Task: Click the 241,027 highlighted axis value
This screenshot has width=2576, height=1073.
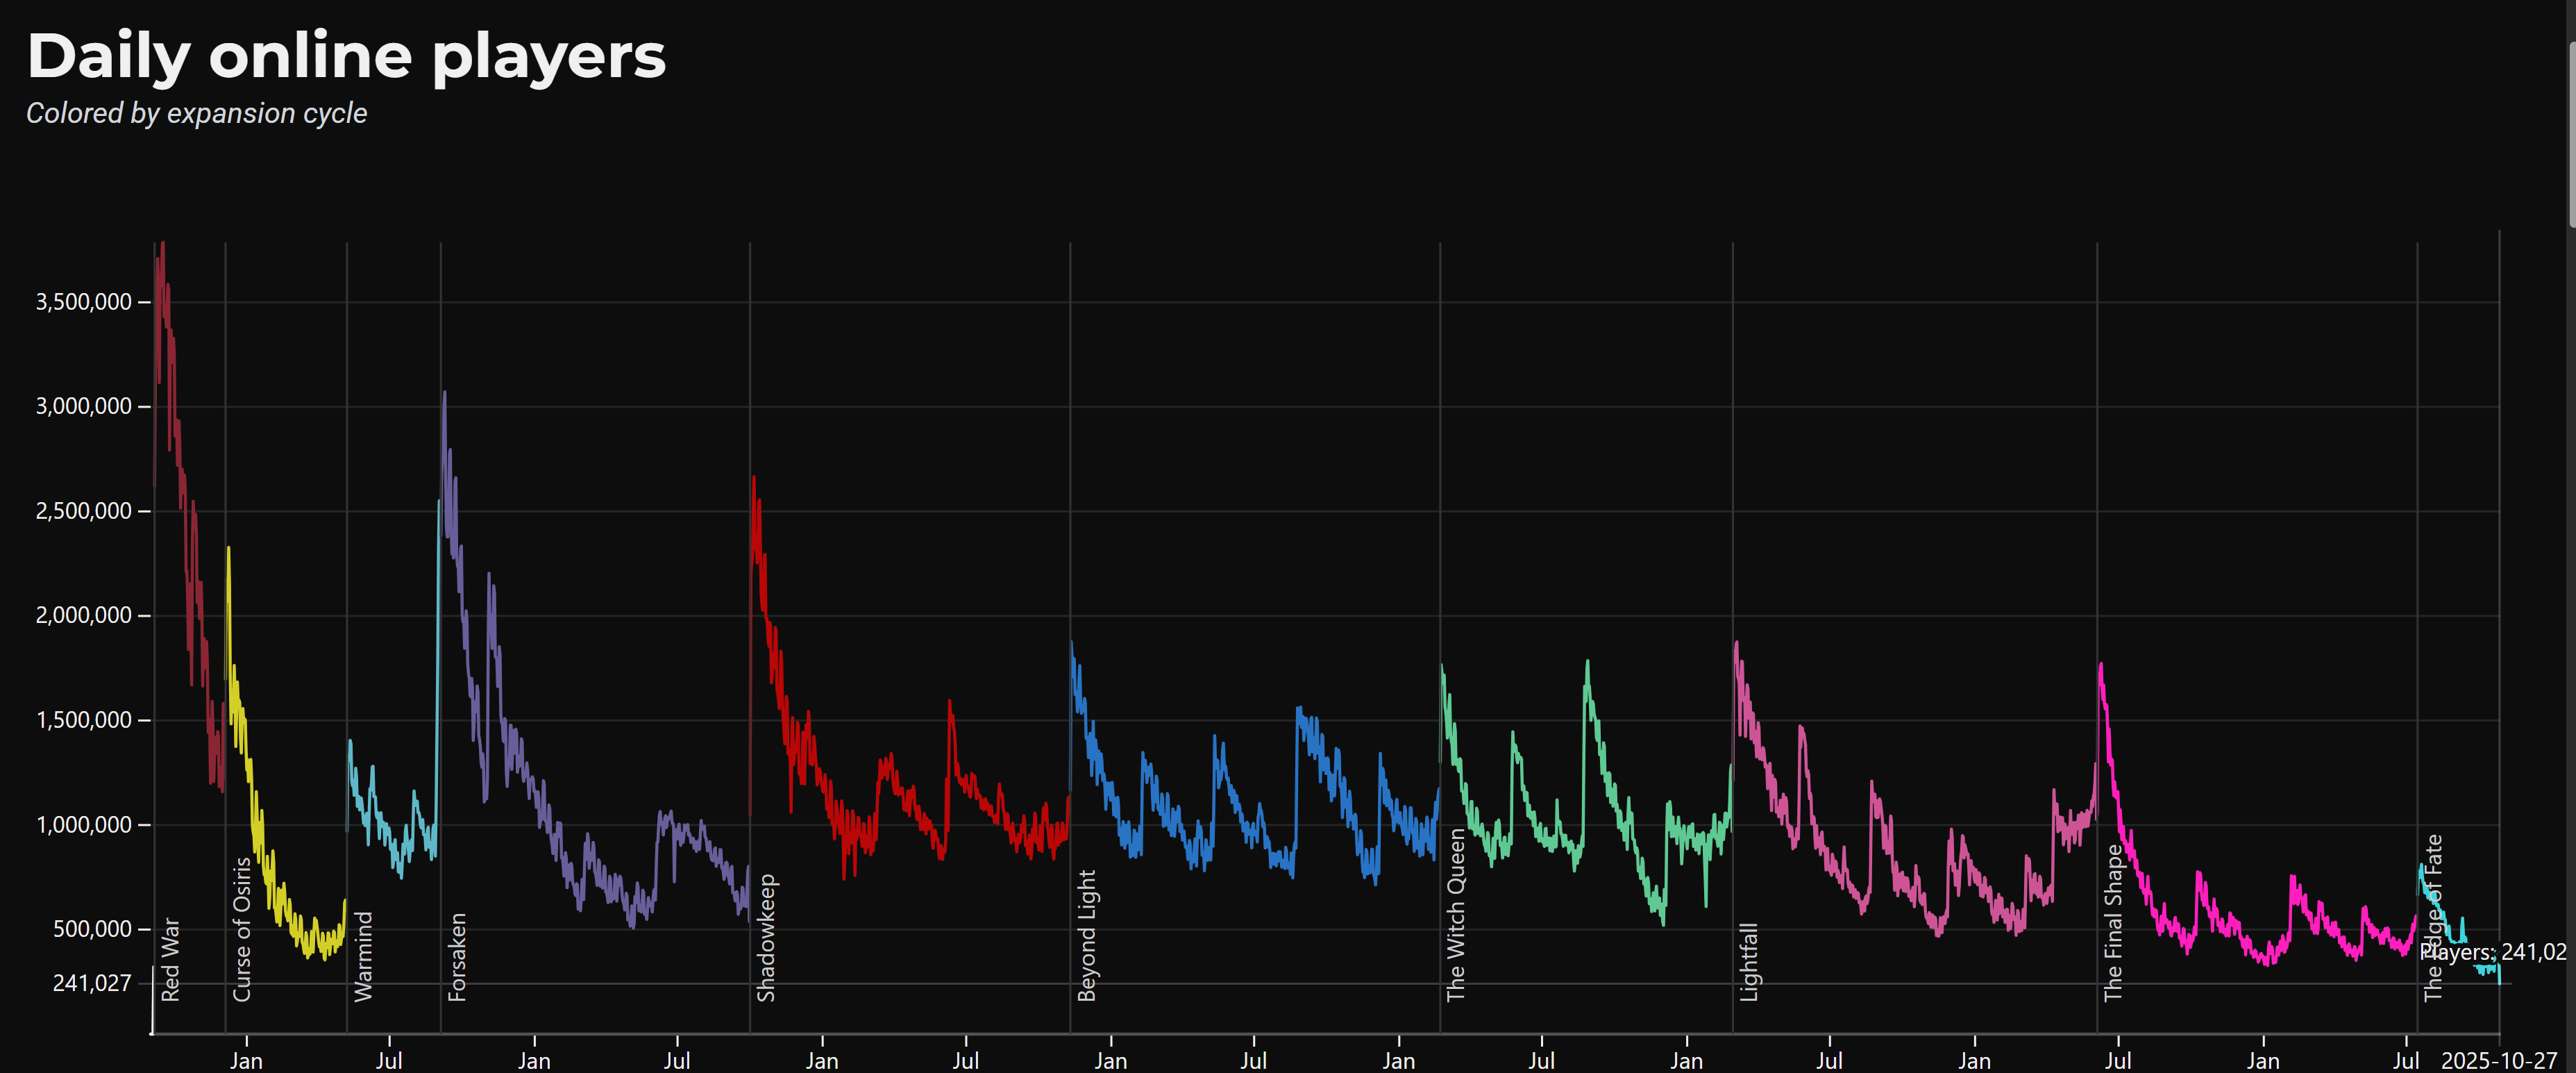Action: (92, 983)
